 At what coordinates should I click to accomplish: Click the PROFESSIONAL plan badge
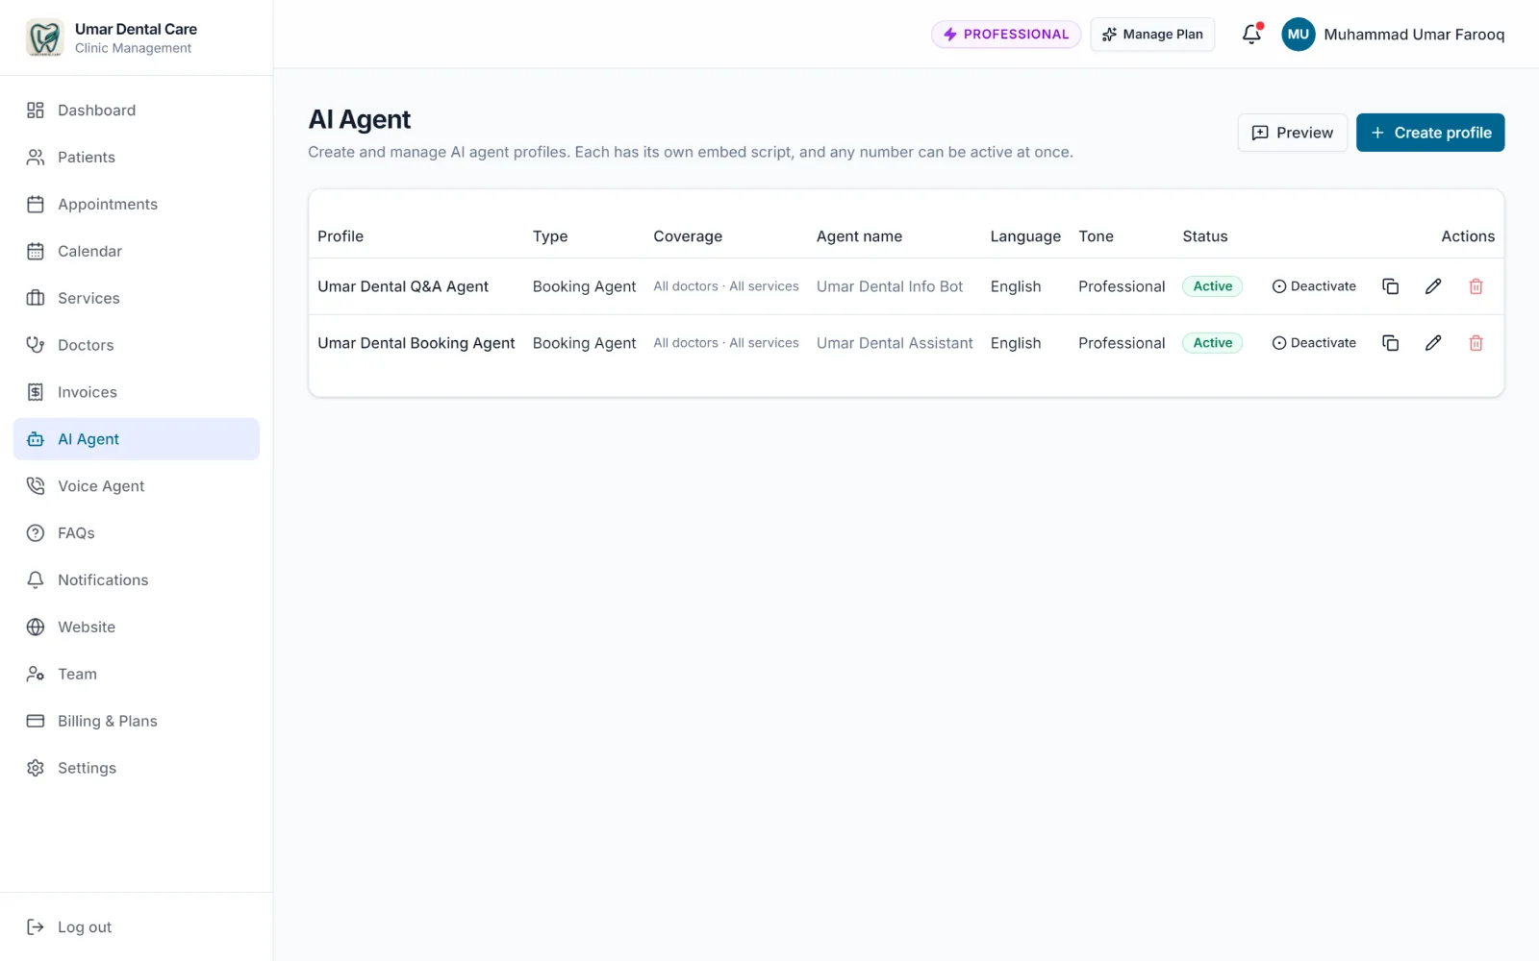tap(1006, 35)
